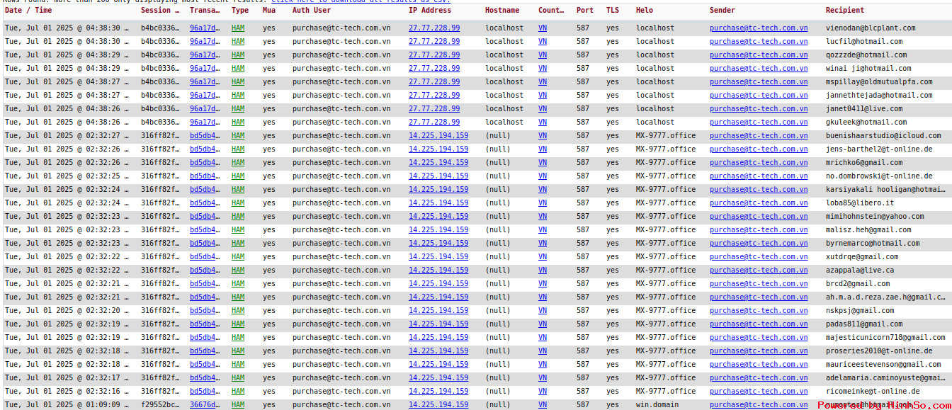Sort by the Type column header
This screenshot has width=952, height=410.
240,11
